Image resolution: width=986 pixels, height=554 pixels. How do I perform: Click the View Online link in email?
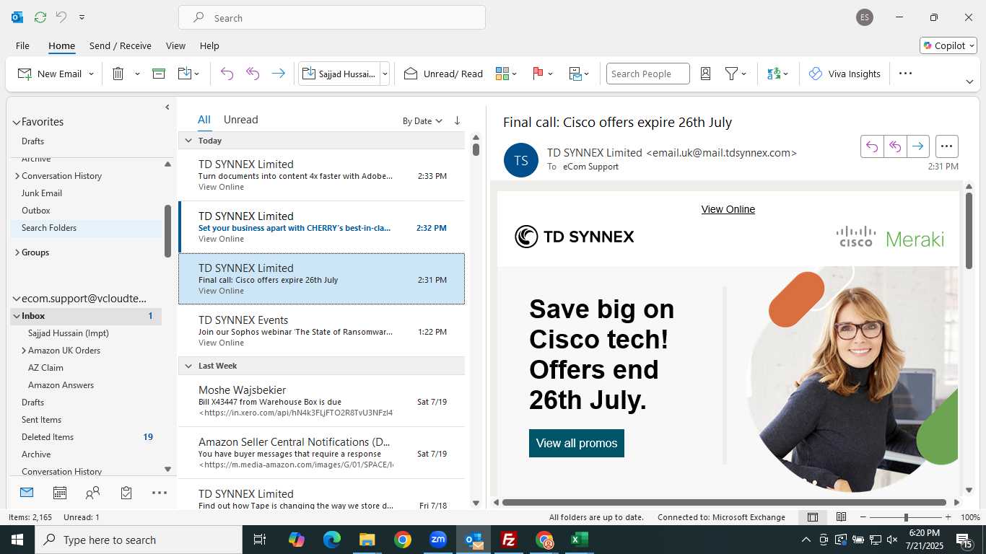tap(728, 209)
